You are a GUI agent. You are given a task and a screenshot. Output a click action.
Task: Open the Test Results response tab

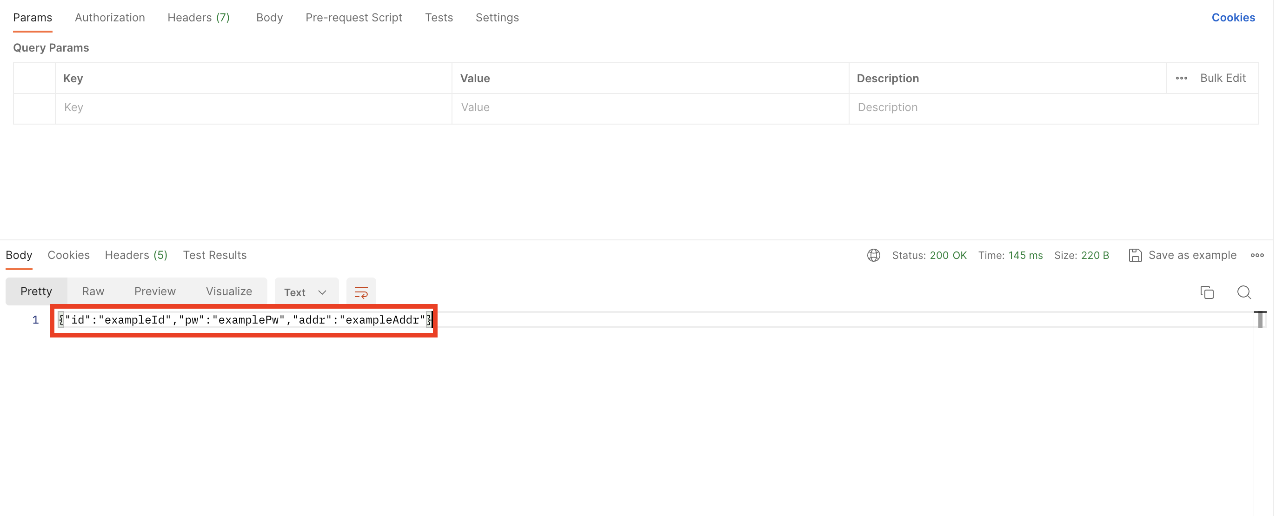pos(214,255)
